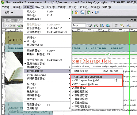This screenshot has width=137, height=115.
Task: Click the Validate markup icon
Action: point(96,25)
